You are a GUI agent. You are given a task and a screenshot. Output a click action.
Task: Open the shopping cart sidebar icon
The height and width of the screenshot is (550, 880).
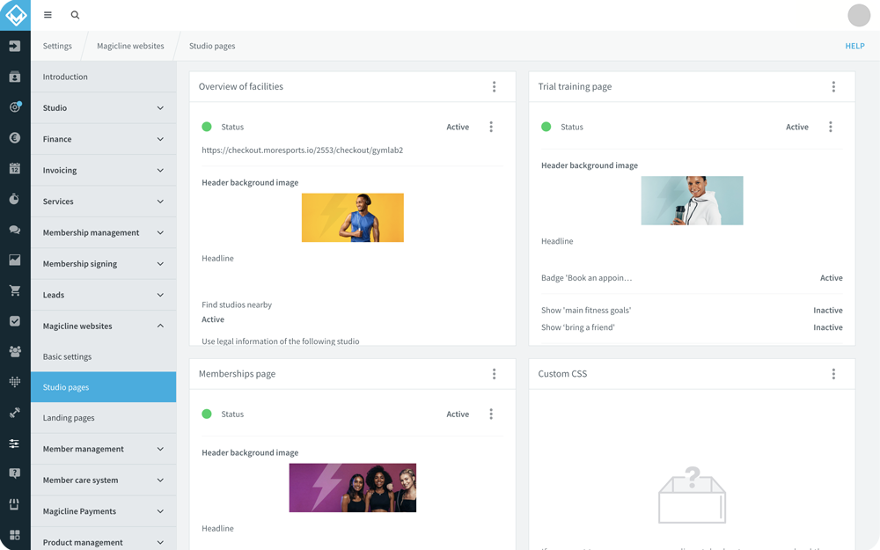pyautogui.click(x=15, y=290)
